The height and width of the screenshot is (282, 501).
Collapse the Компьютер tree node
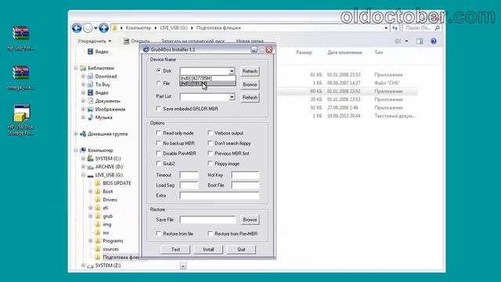click(76, 150)
